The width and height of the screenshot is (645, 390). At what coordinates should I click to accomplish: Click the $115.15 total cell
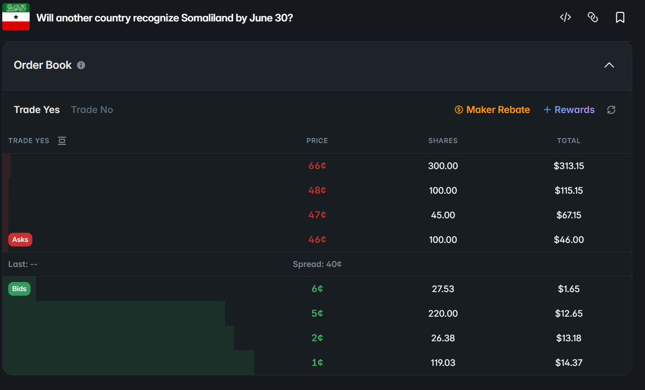(x=569, y=190)
